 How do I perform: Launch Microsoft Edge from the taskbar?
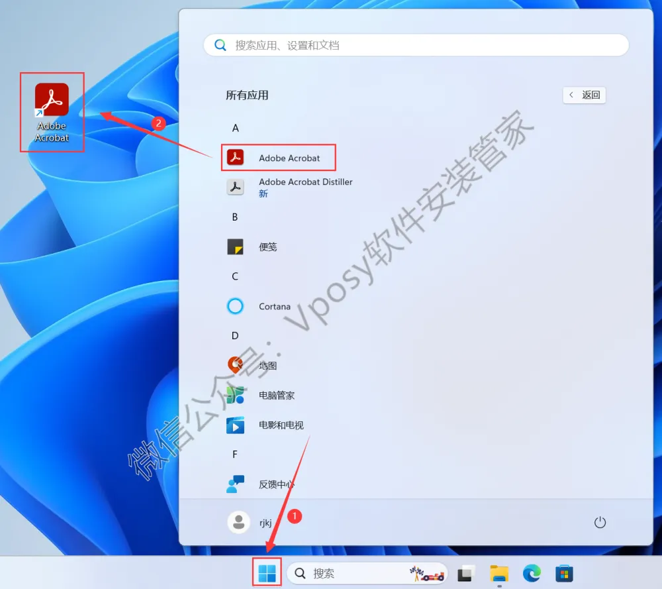532,573
